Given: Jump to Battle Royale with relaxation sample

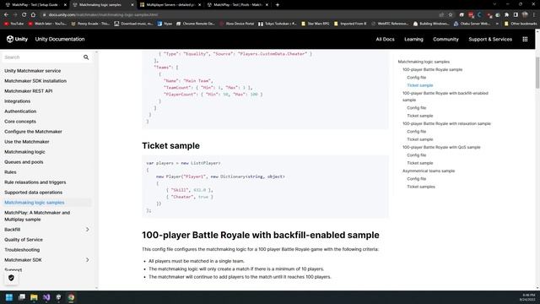Looking at the screenshot, I should tap(446, 123).
